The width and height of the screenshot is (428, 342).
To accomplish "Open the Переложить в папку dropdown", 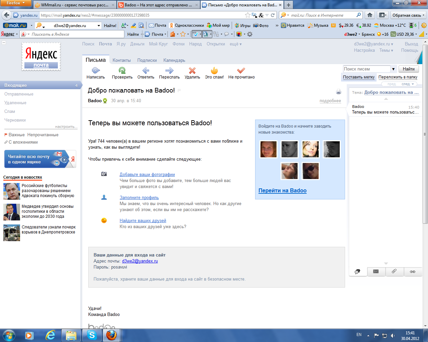I will 398,77.
